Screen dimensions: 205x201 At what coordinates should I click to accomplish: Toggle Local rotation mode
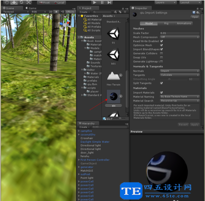(59, 3)
